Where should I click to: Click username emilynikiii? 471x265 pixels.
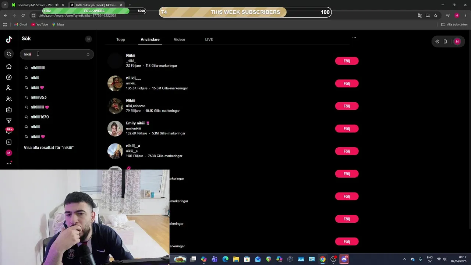(133, 128)
